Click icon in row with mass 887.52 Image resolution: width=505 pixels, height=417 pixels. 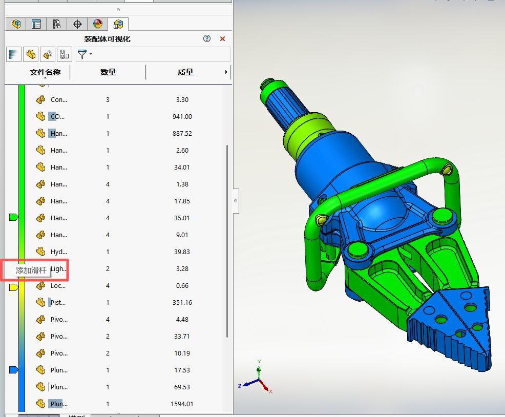[40, 133]
